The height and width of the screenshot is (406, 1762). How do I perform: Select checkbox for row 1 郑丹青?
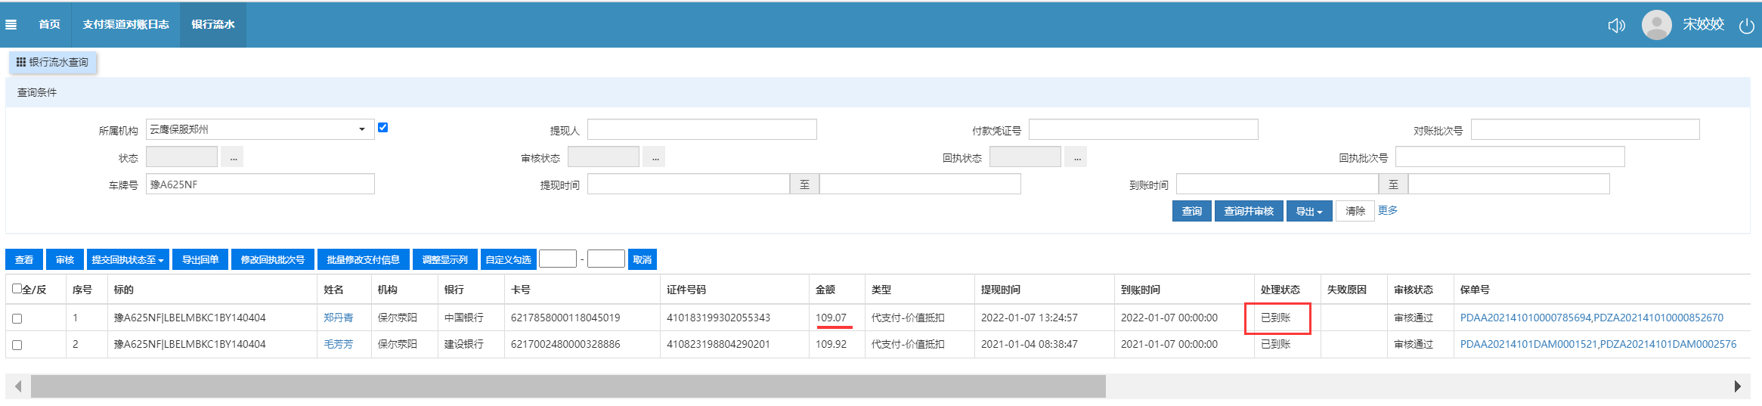pyautogui.click(x=17, y=318)
